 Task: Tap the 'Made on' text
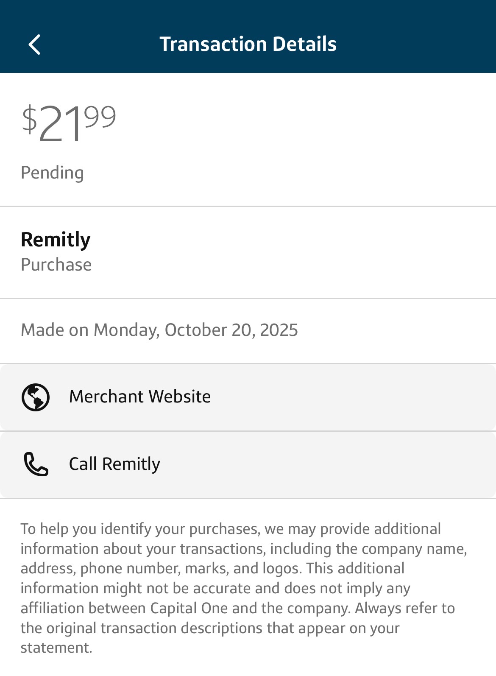point(54,330)
